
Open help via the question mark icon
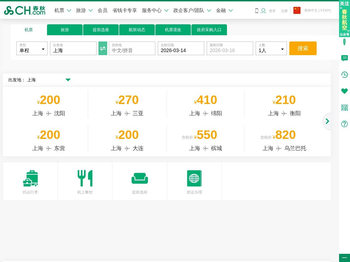[x=344, y=124]
